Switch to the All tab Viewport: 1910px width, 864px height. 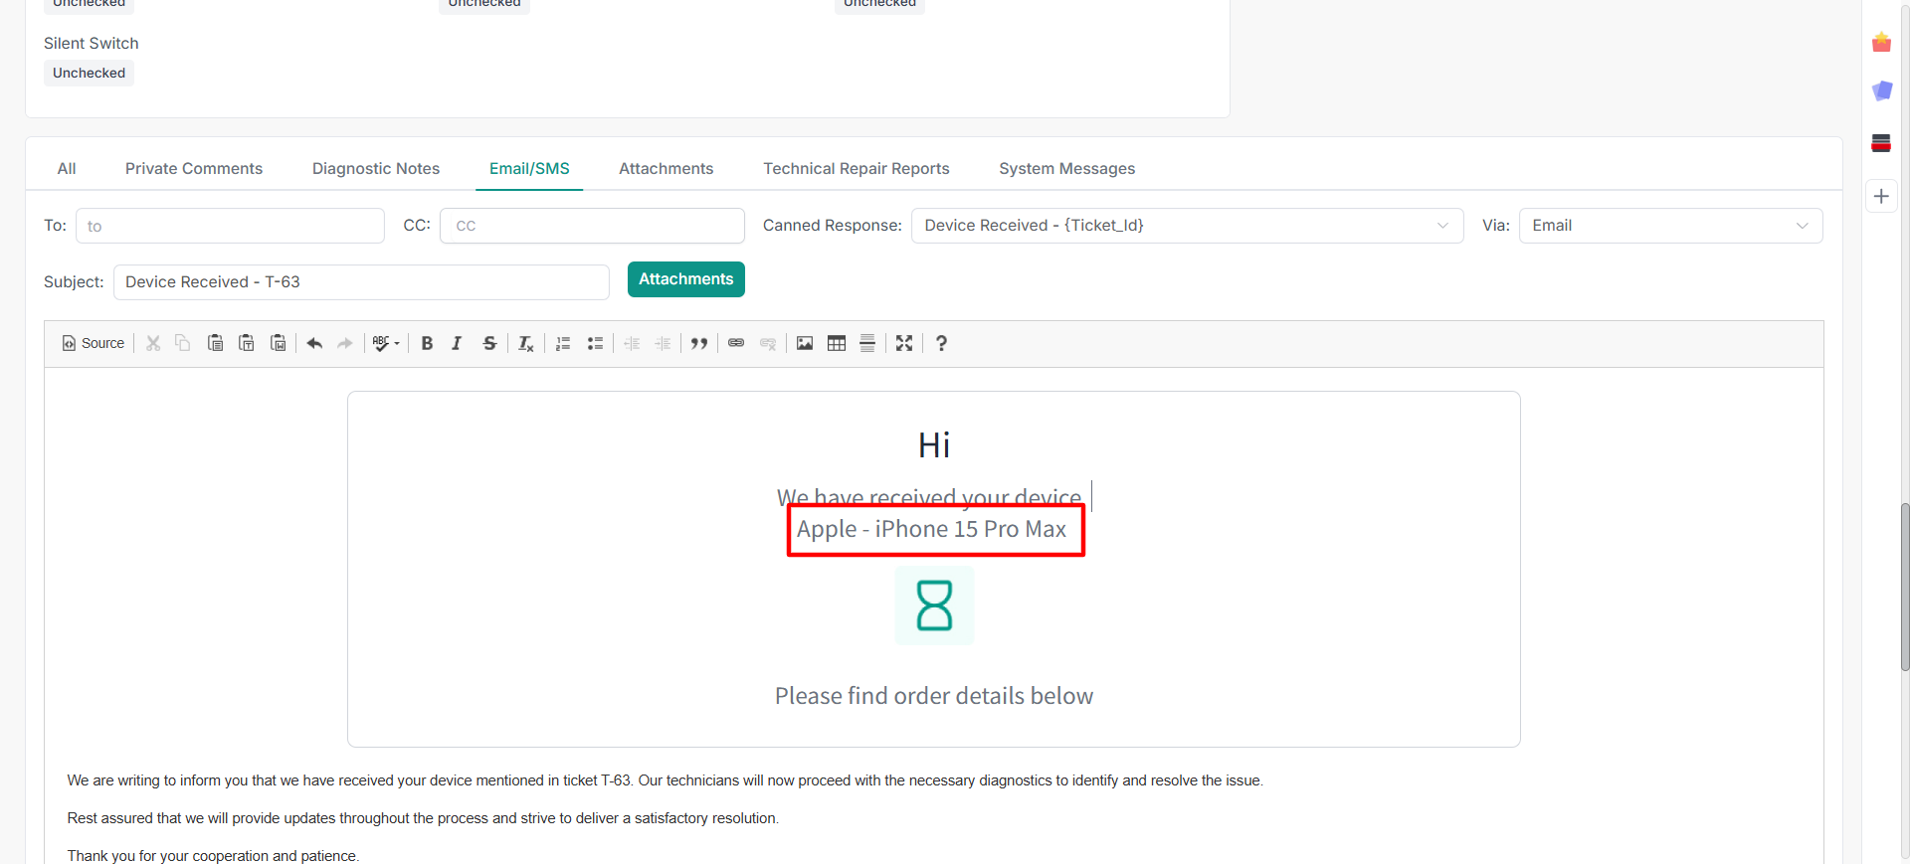pyautogui.click(x=67, y=168)
